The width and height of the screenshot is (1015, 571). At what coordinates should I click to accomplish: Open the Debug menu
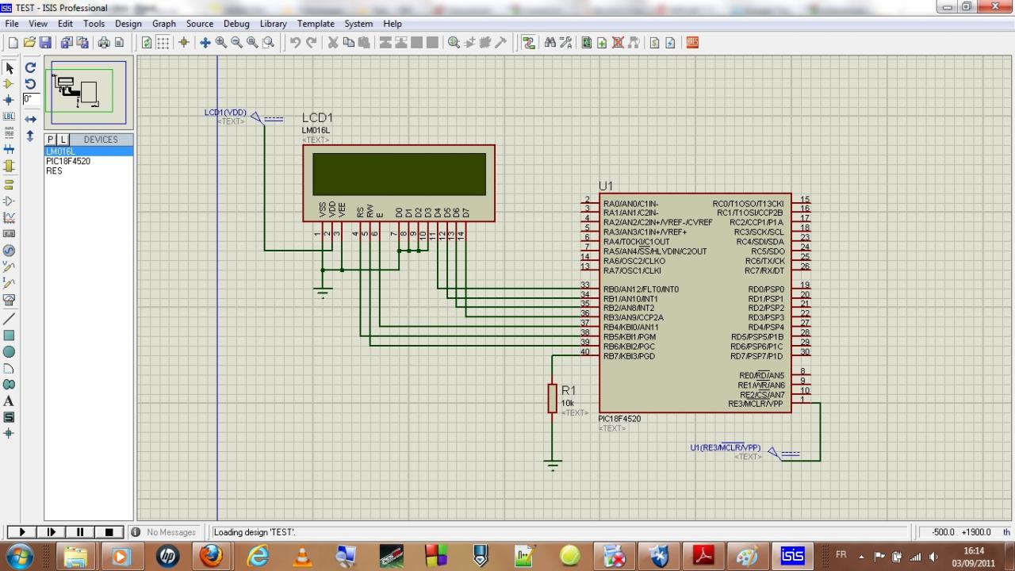(236, 24)
